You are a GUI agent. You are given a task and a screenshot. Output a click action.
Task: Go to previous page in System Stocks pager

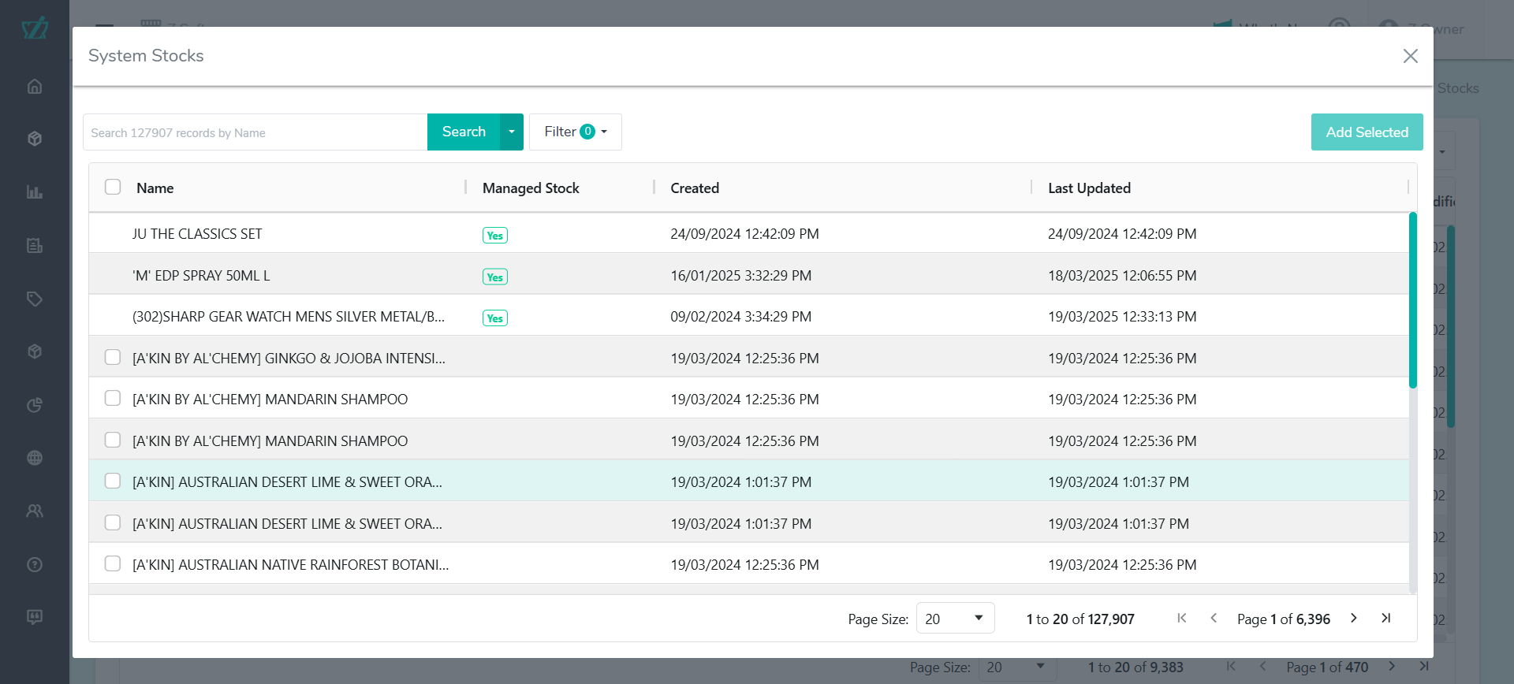pyautogui.click(x=1214, y=619)
